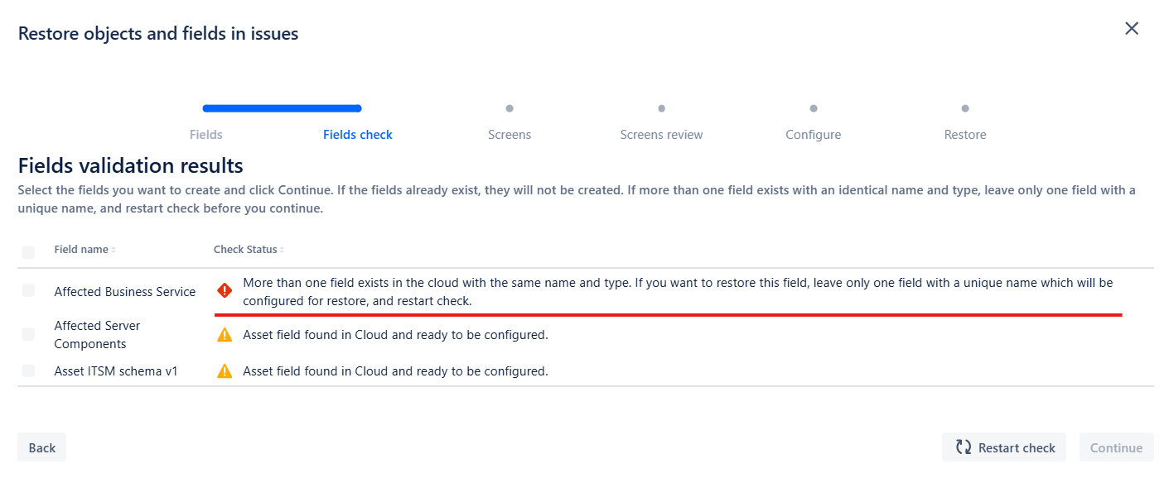Sort by Field name using its sort arrows
Screen dimensions: 1169x478
click(114, 250)
